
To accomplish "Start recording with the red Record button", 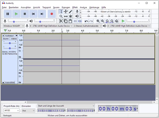I will click(x=52, y=14).
